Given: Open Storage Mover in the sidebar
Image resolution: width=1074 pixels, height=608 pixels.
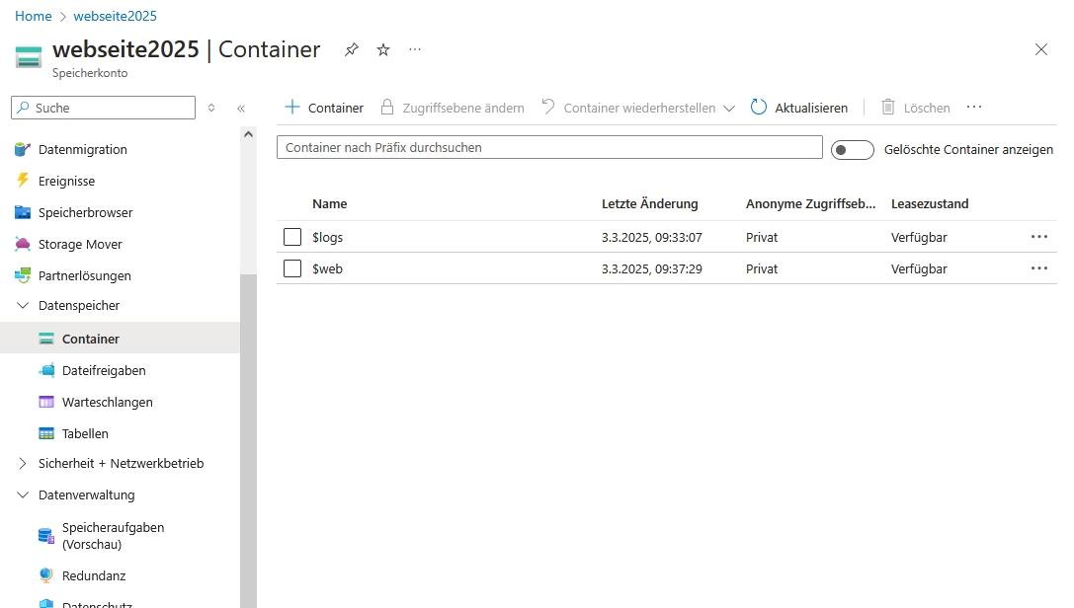Looking at the screenshot, I should tap(80, 244).
